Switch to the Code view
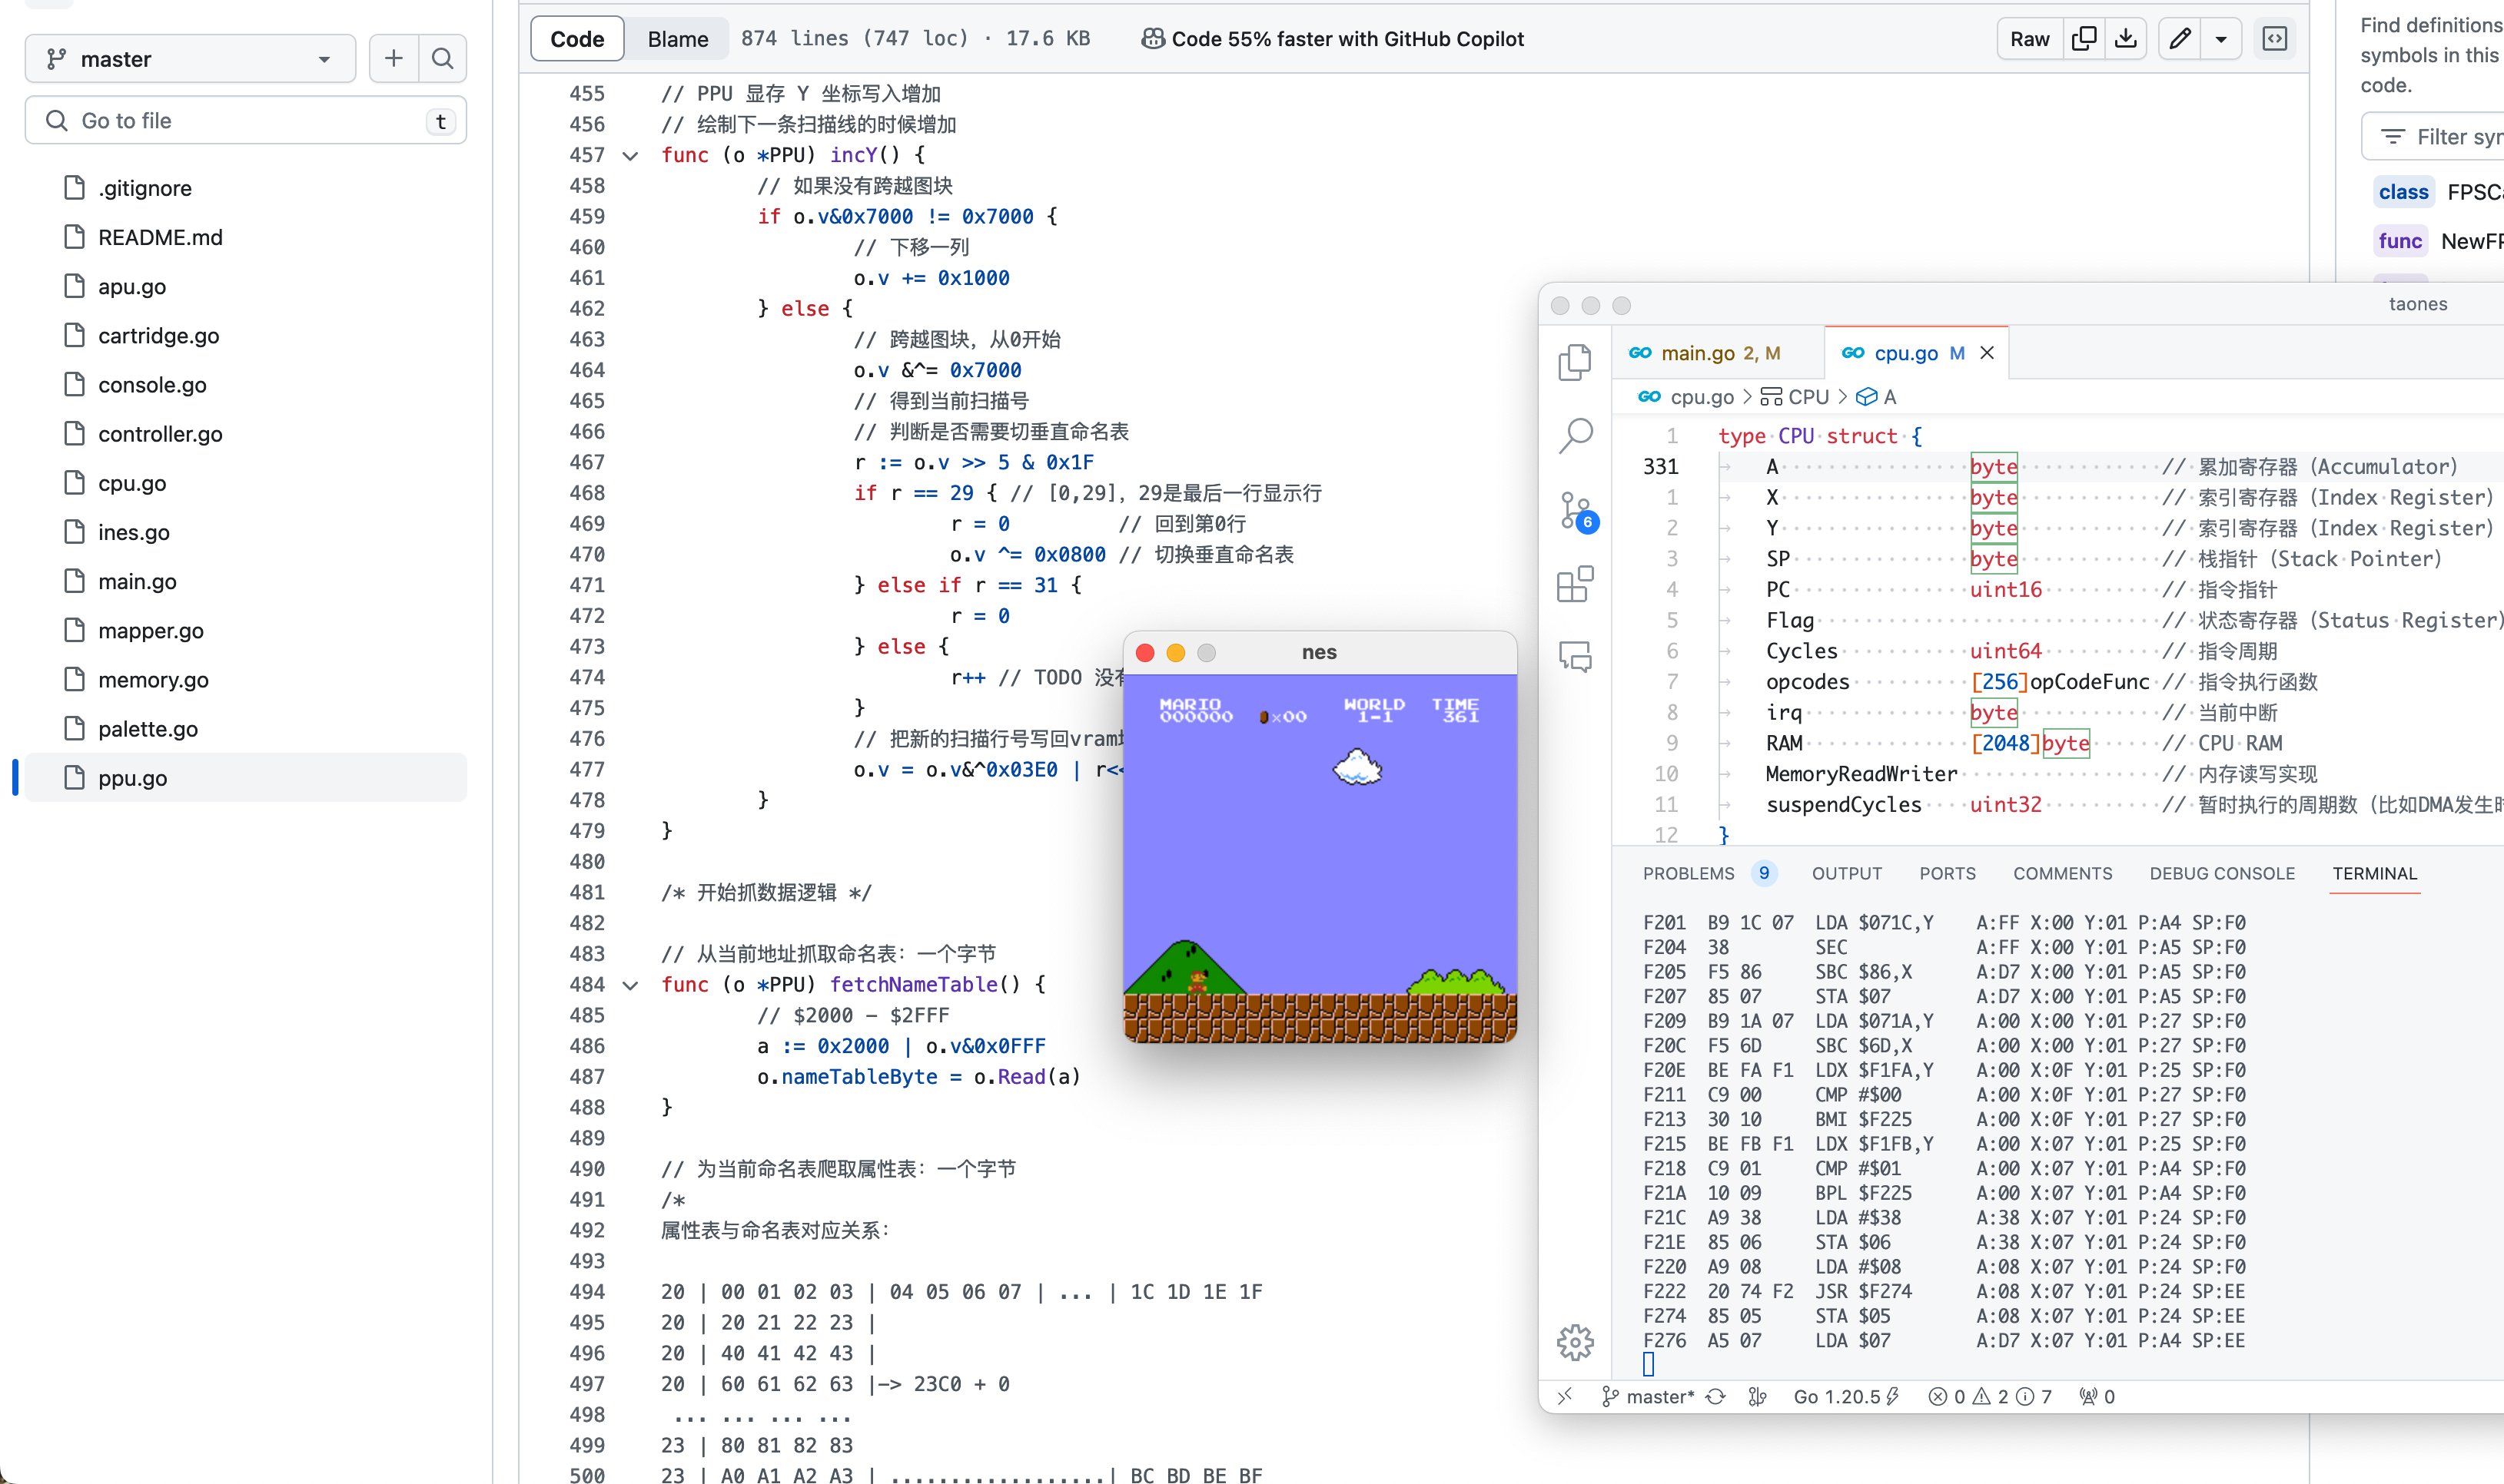Screen dimensions: 2504x1484 tap(577, 39)
